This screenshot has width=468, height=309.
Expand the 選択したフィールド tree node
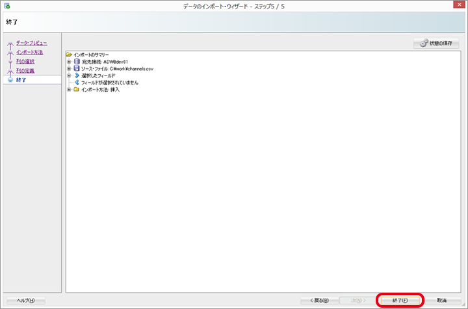pyautogui.click(x=69, y=75)
